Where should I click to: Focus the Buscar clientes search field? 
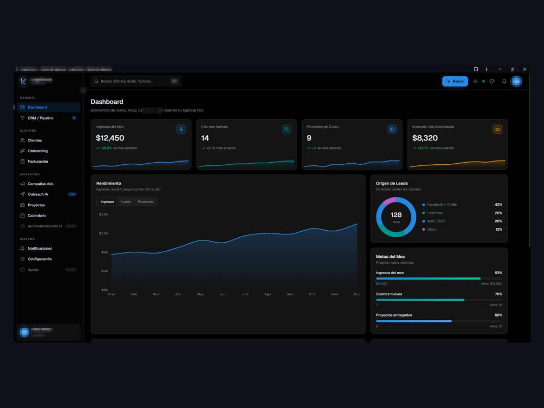136,81
